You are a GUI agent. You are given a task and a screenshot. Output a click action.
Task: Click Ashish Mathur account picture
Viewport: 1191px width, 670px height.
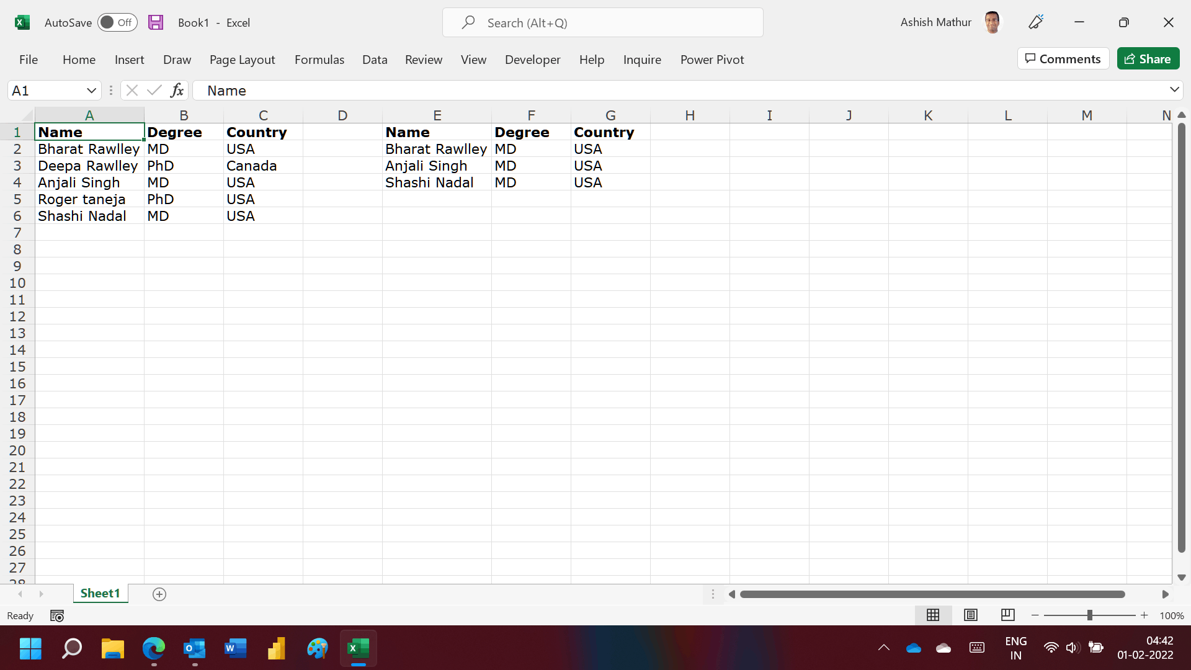click(993, 22)
